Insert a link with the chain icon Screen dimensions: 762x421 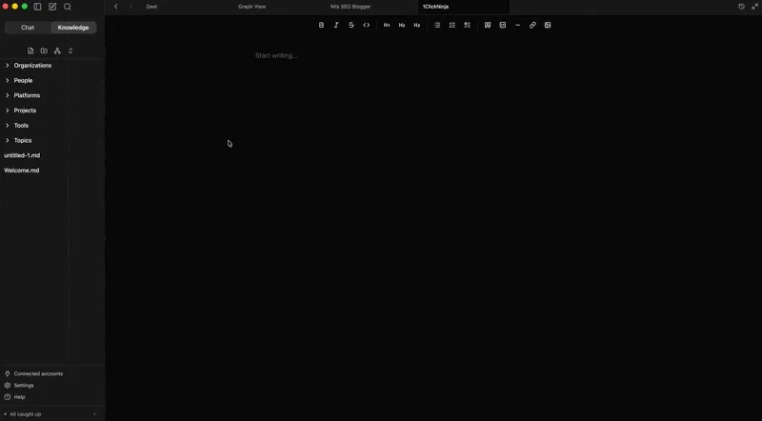tap(532, 26)
